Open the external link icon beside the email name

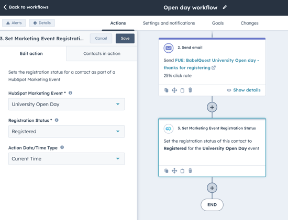point(214,67)
